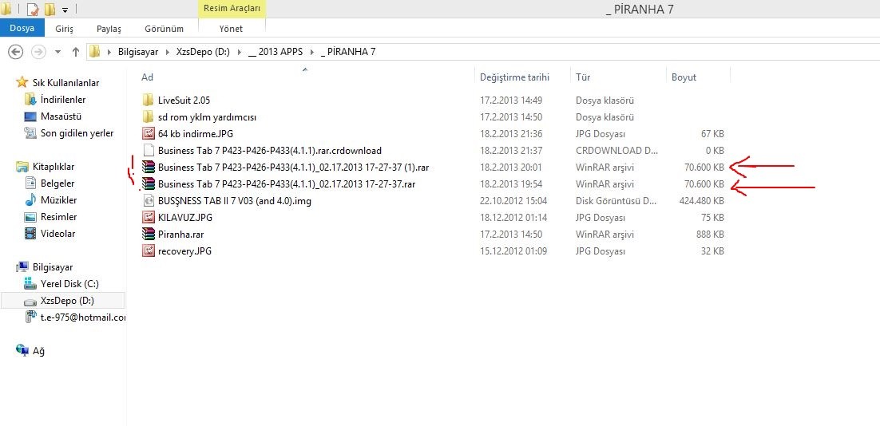Click the __ 2013 APPS breadcrumb

275,52
